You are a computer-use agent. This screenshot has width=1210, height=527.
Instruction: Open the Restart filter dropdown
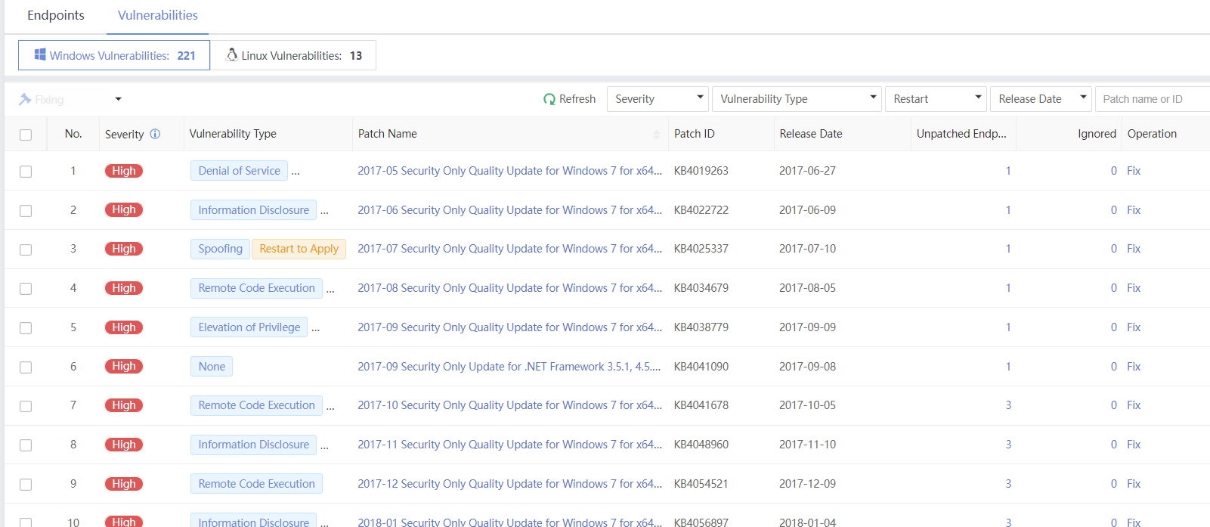tap(936, 99)
